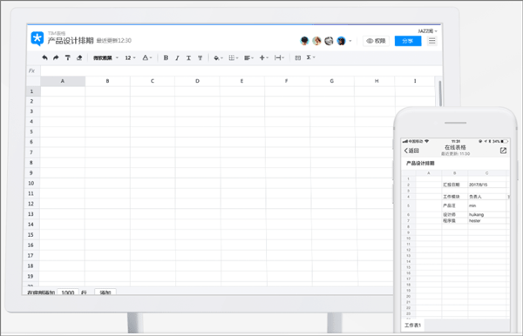
Task: Open the text alignment dropdown
Action: 248,58
